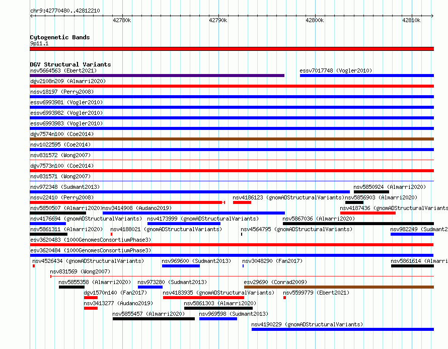Open dgv1570n140 (Fan2017) label
Image resolution: width=448 pixels, height=349 pixels.
(115, 293)
